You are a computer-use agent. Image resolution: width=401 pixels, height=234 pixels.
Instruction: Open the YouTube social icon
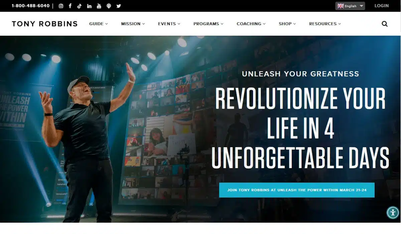pos(99,6)
